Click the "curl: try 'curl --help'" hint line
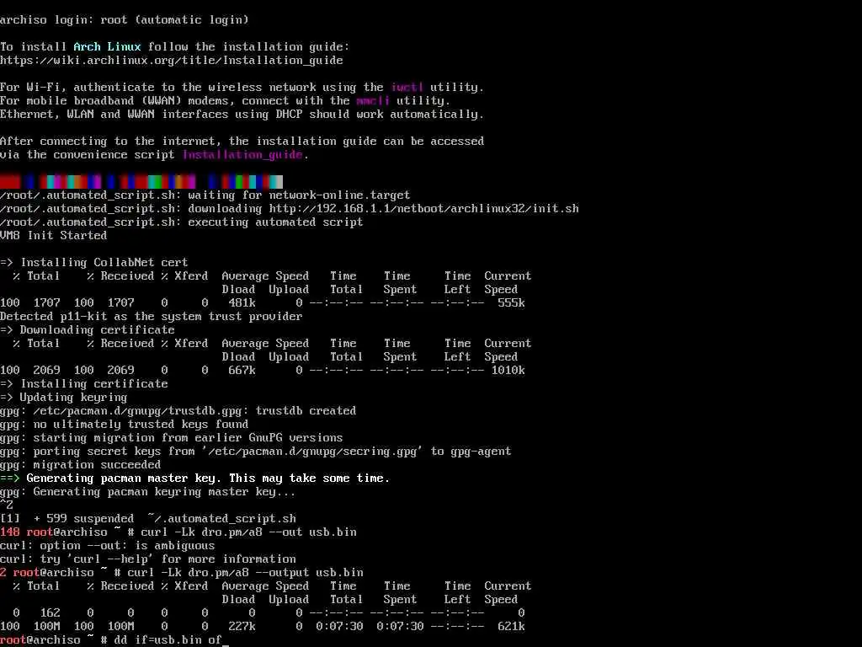The height and width of the screenshot is (647, 862). point(148,559)
